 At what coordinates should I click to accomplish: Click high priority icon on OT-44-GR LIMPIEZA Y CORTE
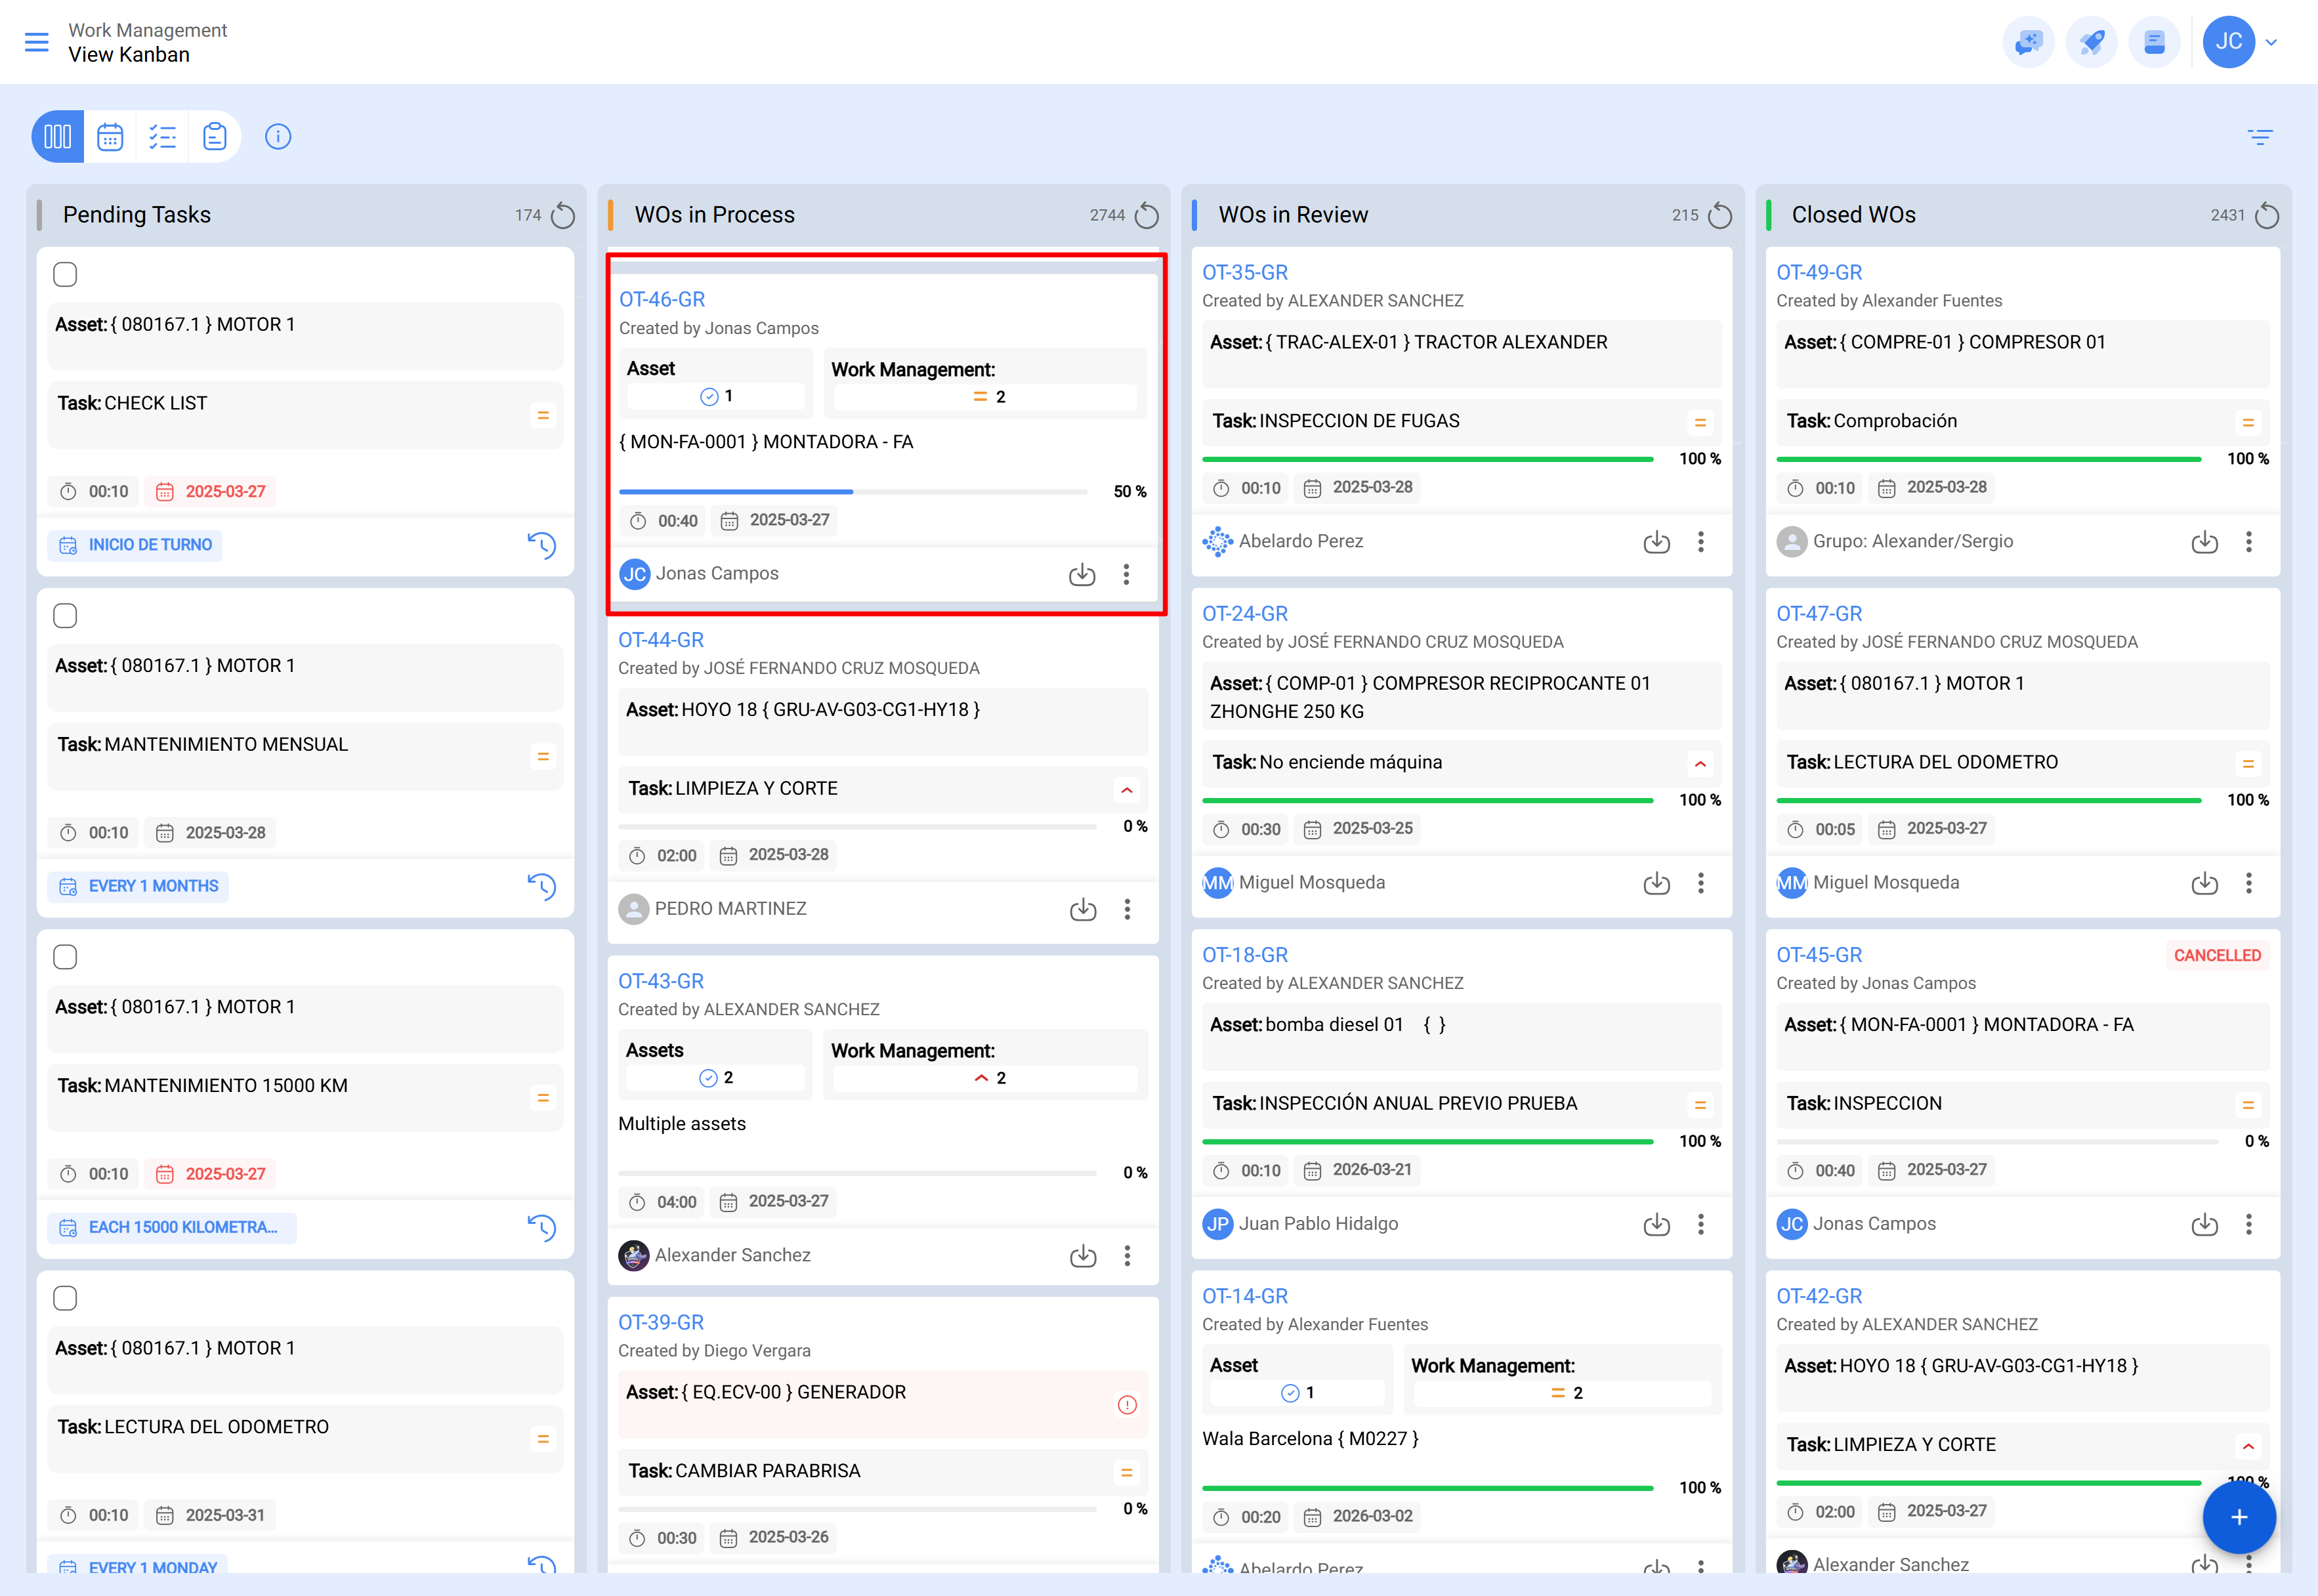pyautogui.click(x=1127, y=790)
